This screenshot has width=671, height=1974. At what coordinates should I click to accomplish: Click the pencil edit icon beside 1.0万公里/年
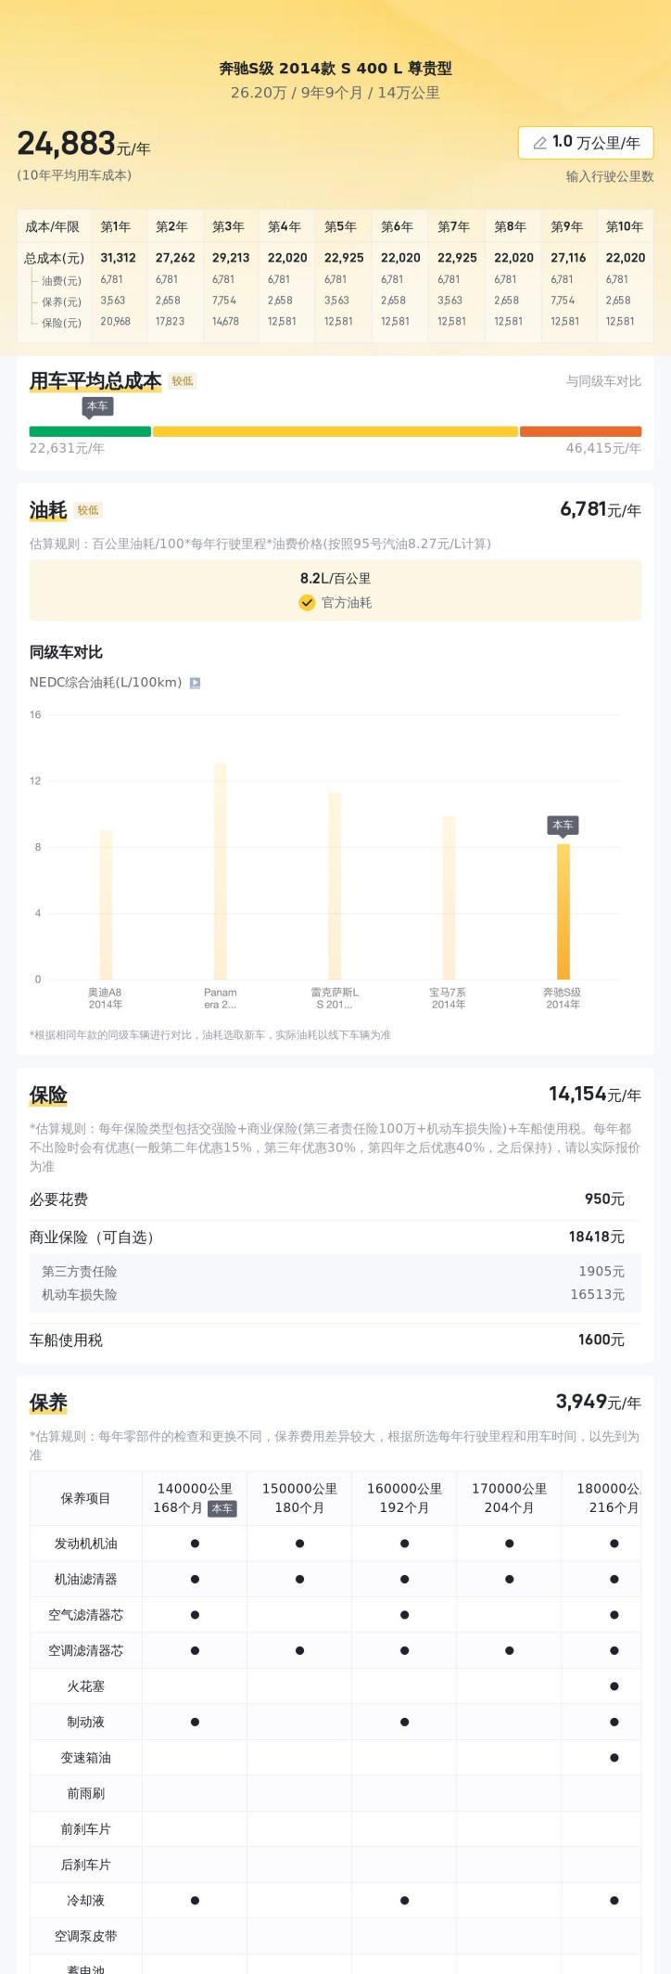[539, 143]
